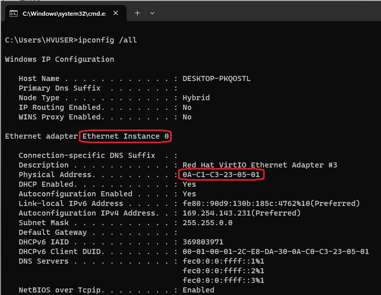Click the cmd icon on the terminal tab
The height and width of the screenshot is (295, 381).
13,14
